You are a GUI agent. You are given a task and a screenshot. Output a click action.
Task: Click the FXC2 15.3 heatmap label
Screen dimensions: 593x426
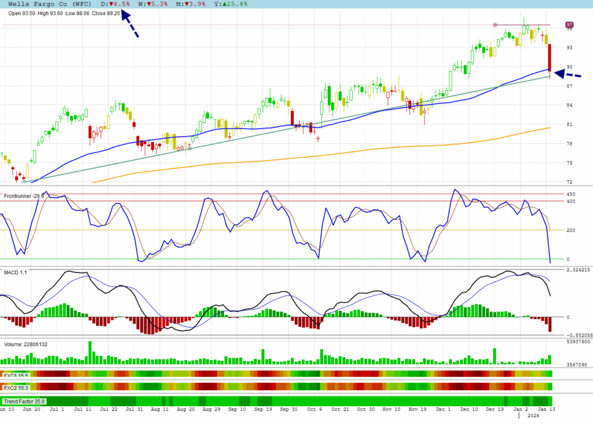[x=17, y=387]
